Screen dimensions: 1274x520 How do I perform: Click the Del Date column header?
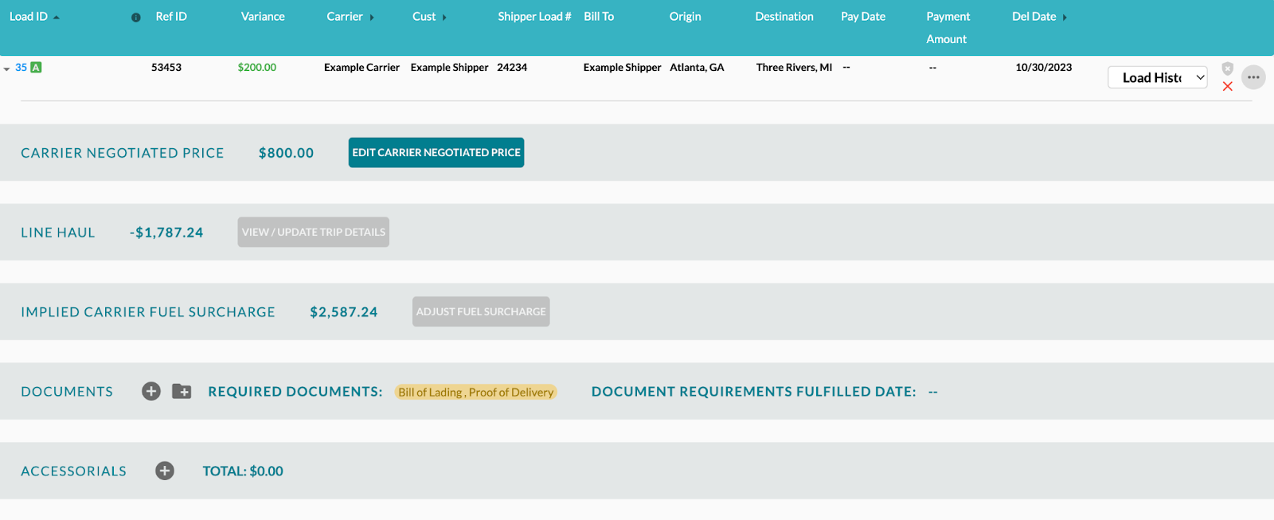pyautogui.click(x=1034, y=17)
